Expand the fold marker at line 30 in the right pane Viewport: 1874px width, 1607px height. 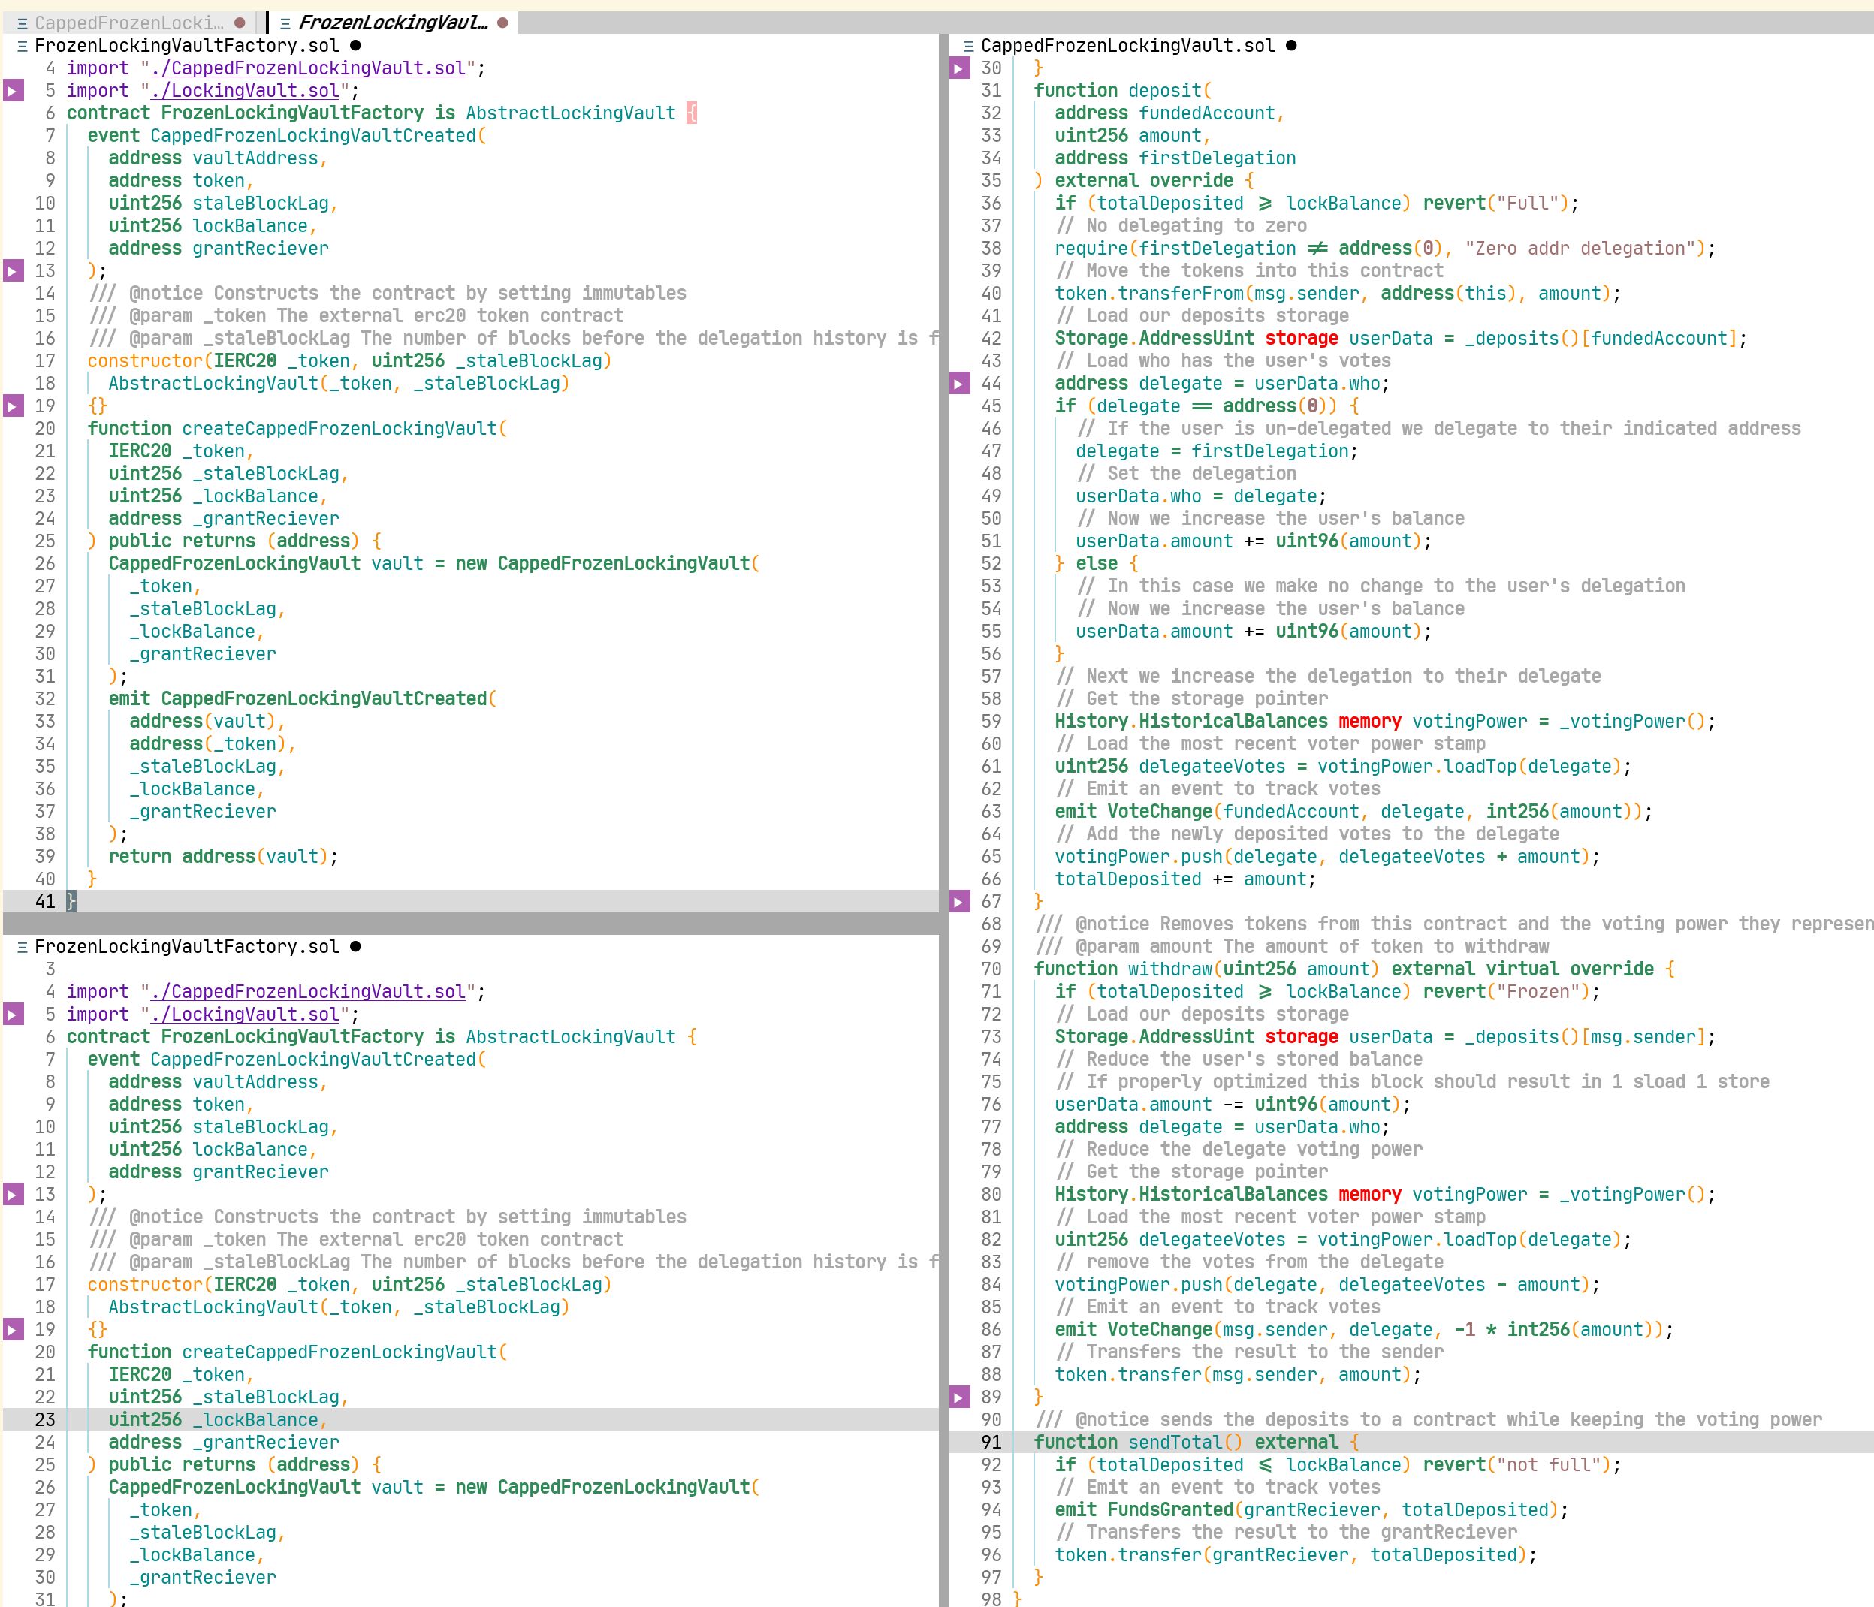pos(960,68)
